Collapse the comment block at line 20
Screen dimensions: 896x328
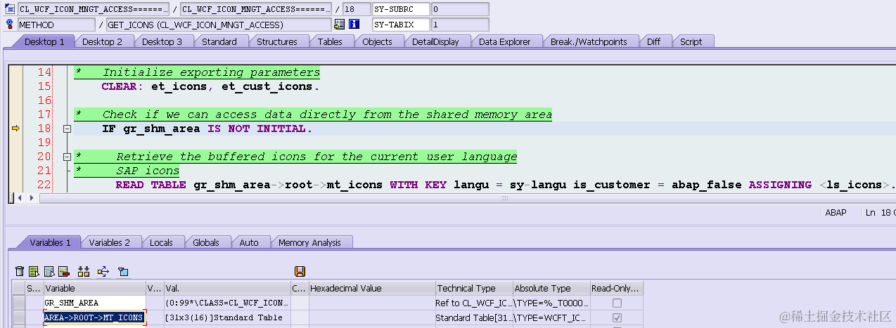pos(68,157)
